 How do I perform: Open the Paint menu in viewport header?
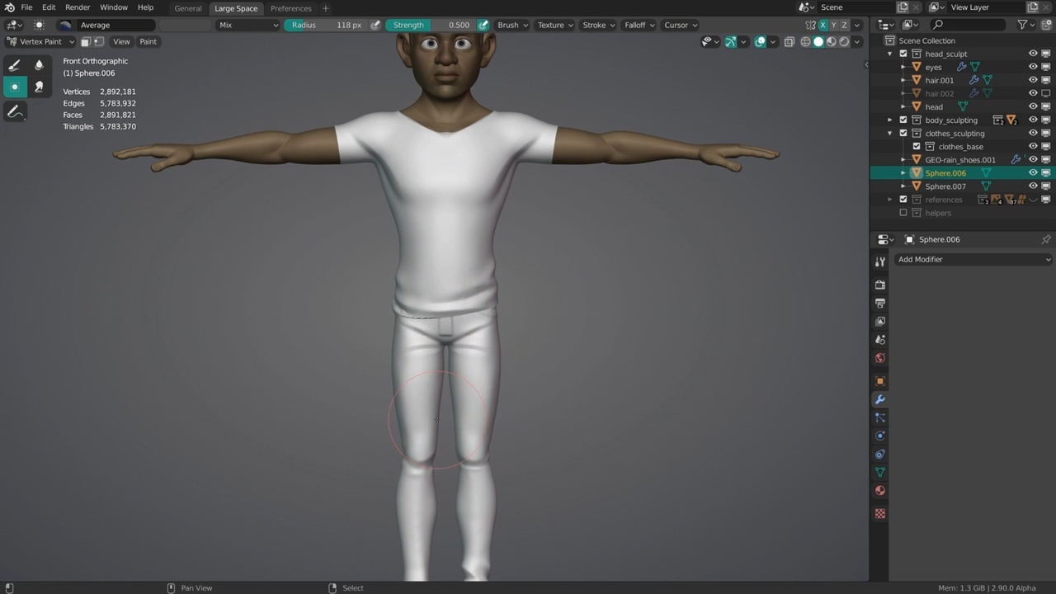click(148, 41)
